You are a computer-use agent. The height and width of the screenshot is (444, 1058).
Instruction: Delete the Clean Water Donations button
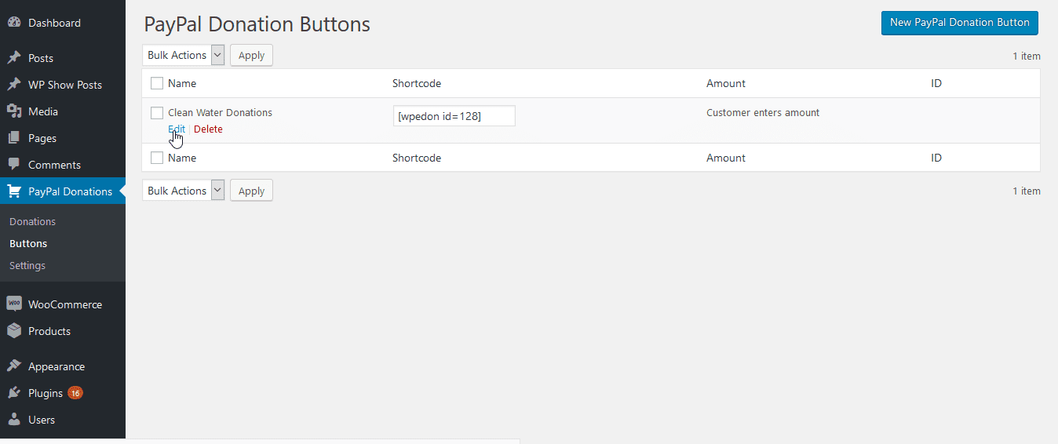(208, 129)
